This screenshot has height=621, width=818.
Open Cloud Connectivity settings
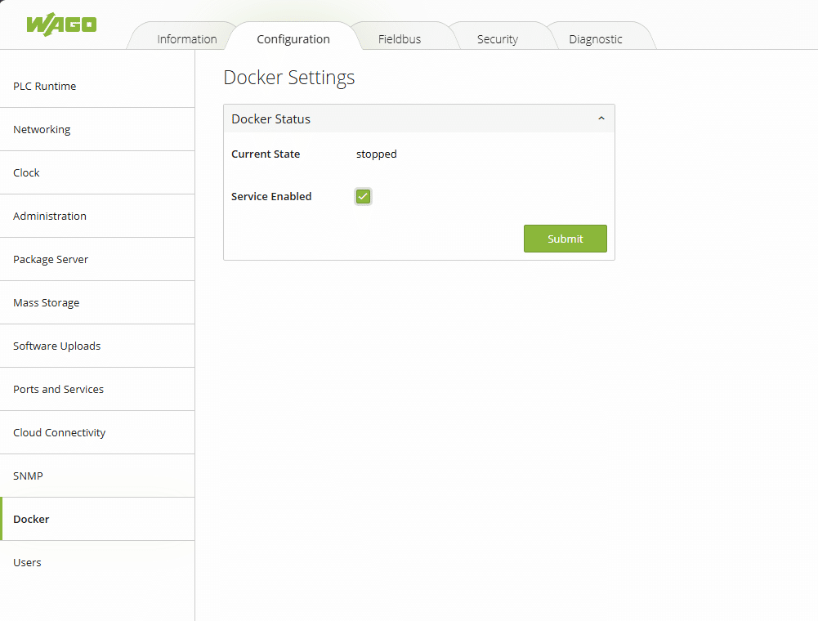(97, 432)
